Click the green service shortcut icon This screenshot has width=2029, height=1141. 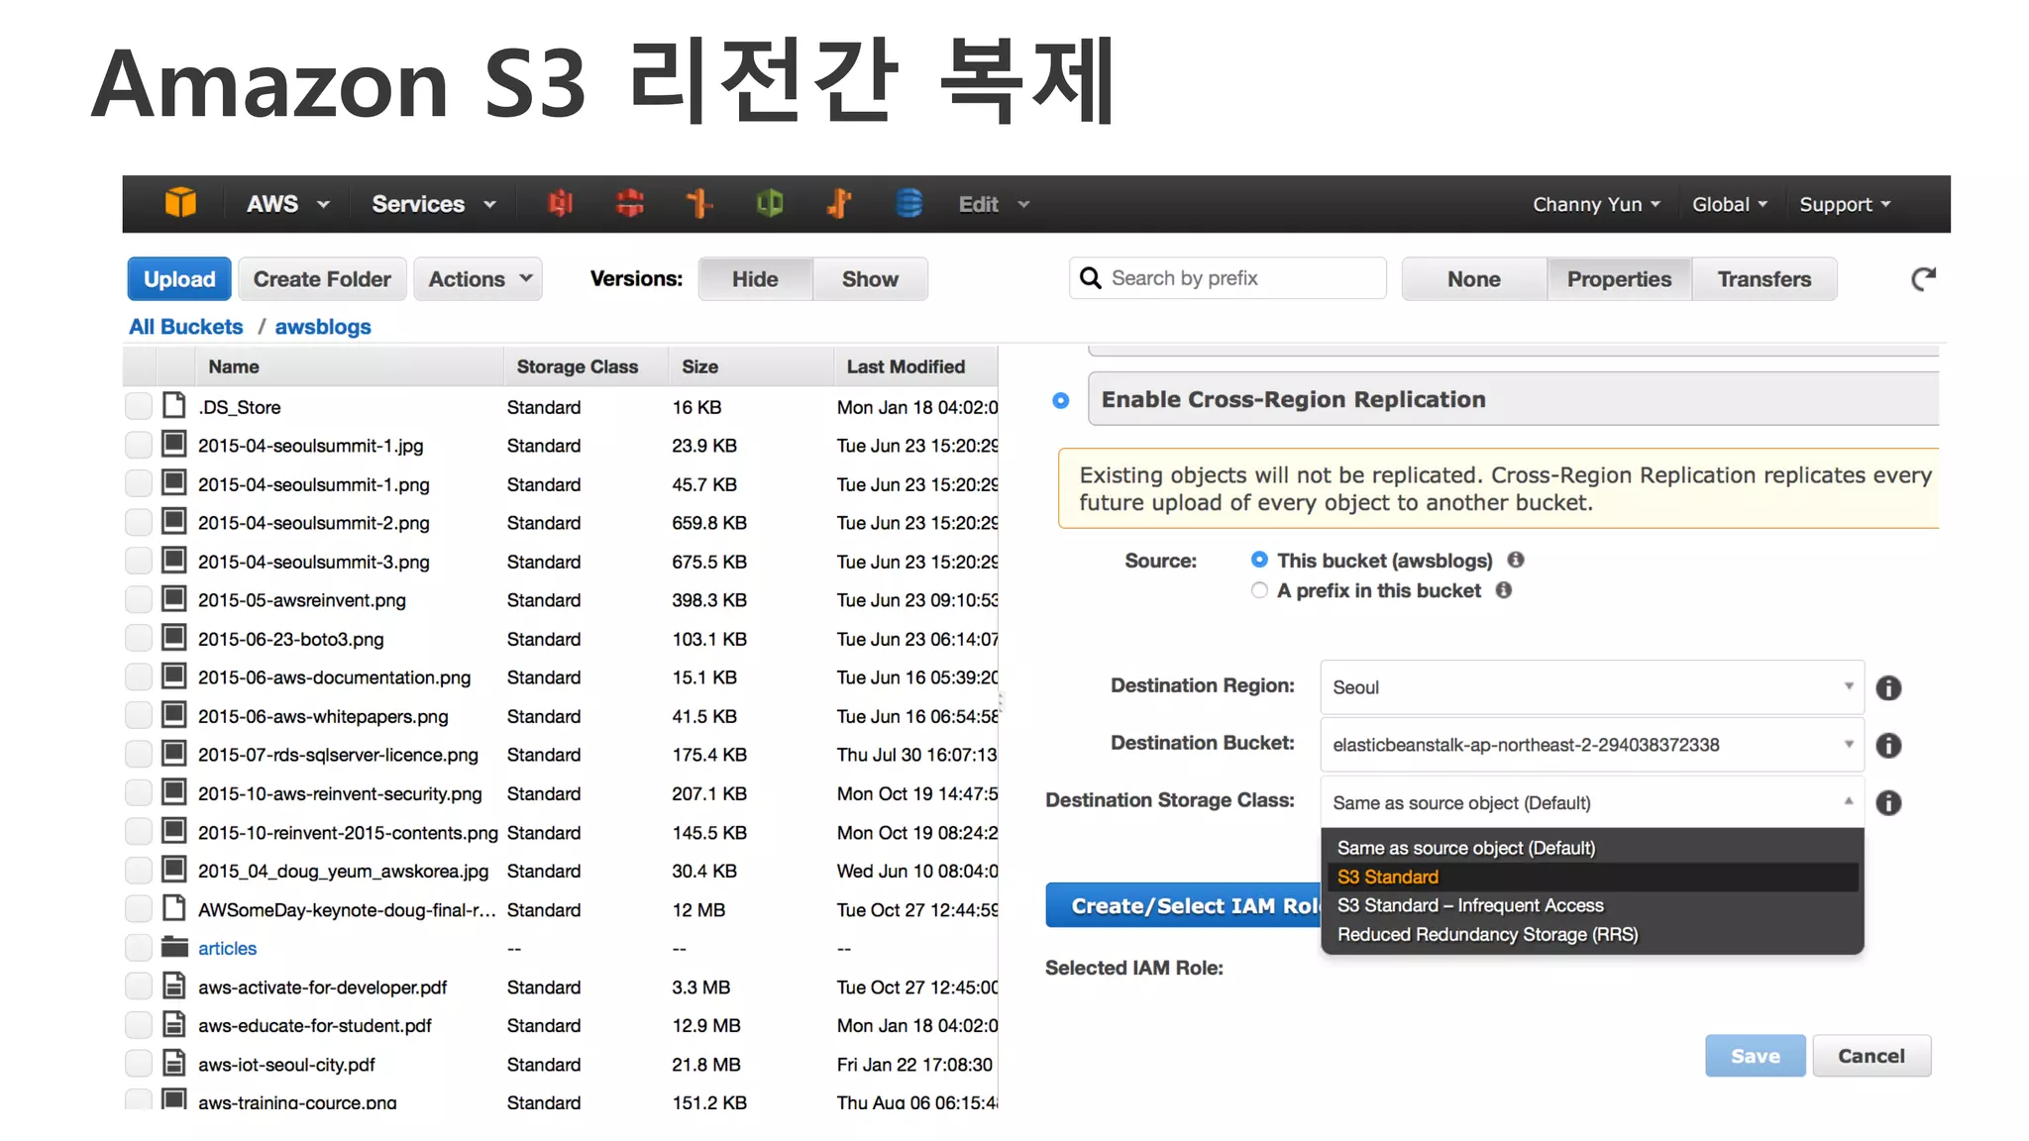(770, 204)
